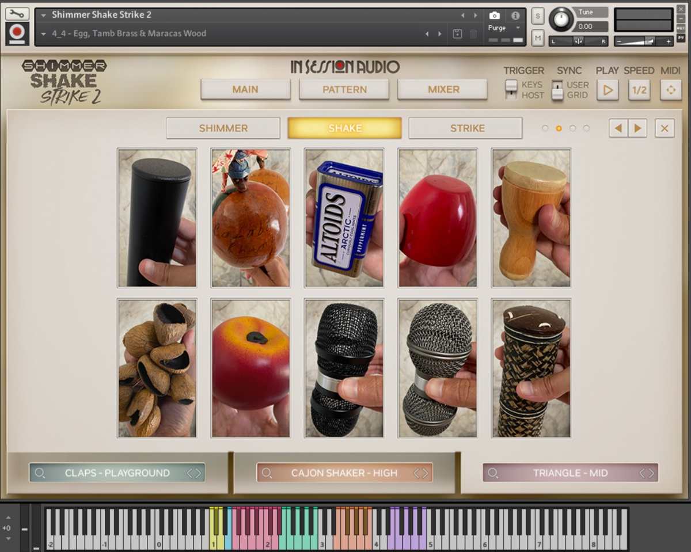Click the output volume slider
The width and height of the screenshot is (691, 552).
click(643, 41)
